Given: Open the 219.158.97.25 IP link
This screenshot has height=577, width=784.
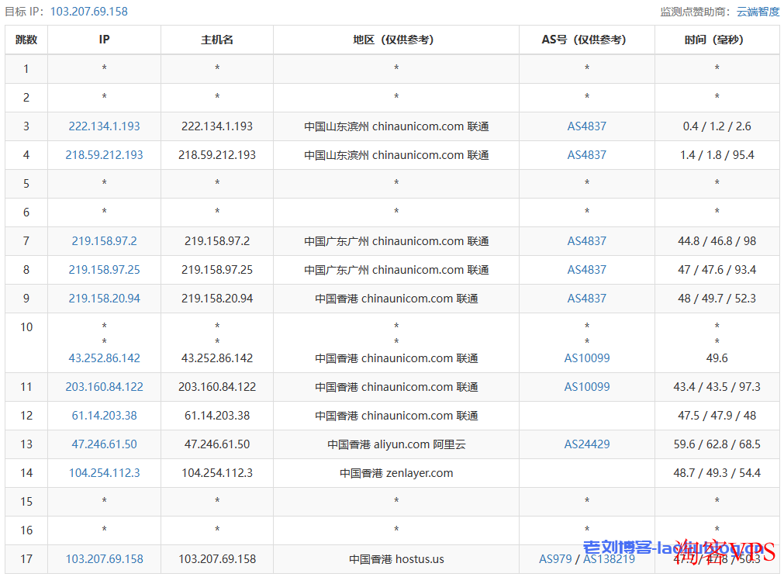Looking at the screenshot, I should coord(104,270).
